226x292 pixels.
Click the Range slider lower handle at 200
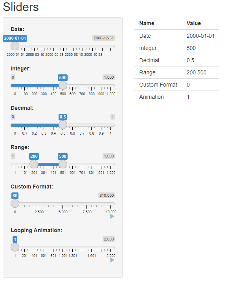34,164
